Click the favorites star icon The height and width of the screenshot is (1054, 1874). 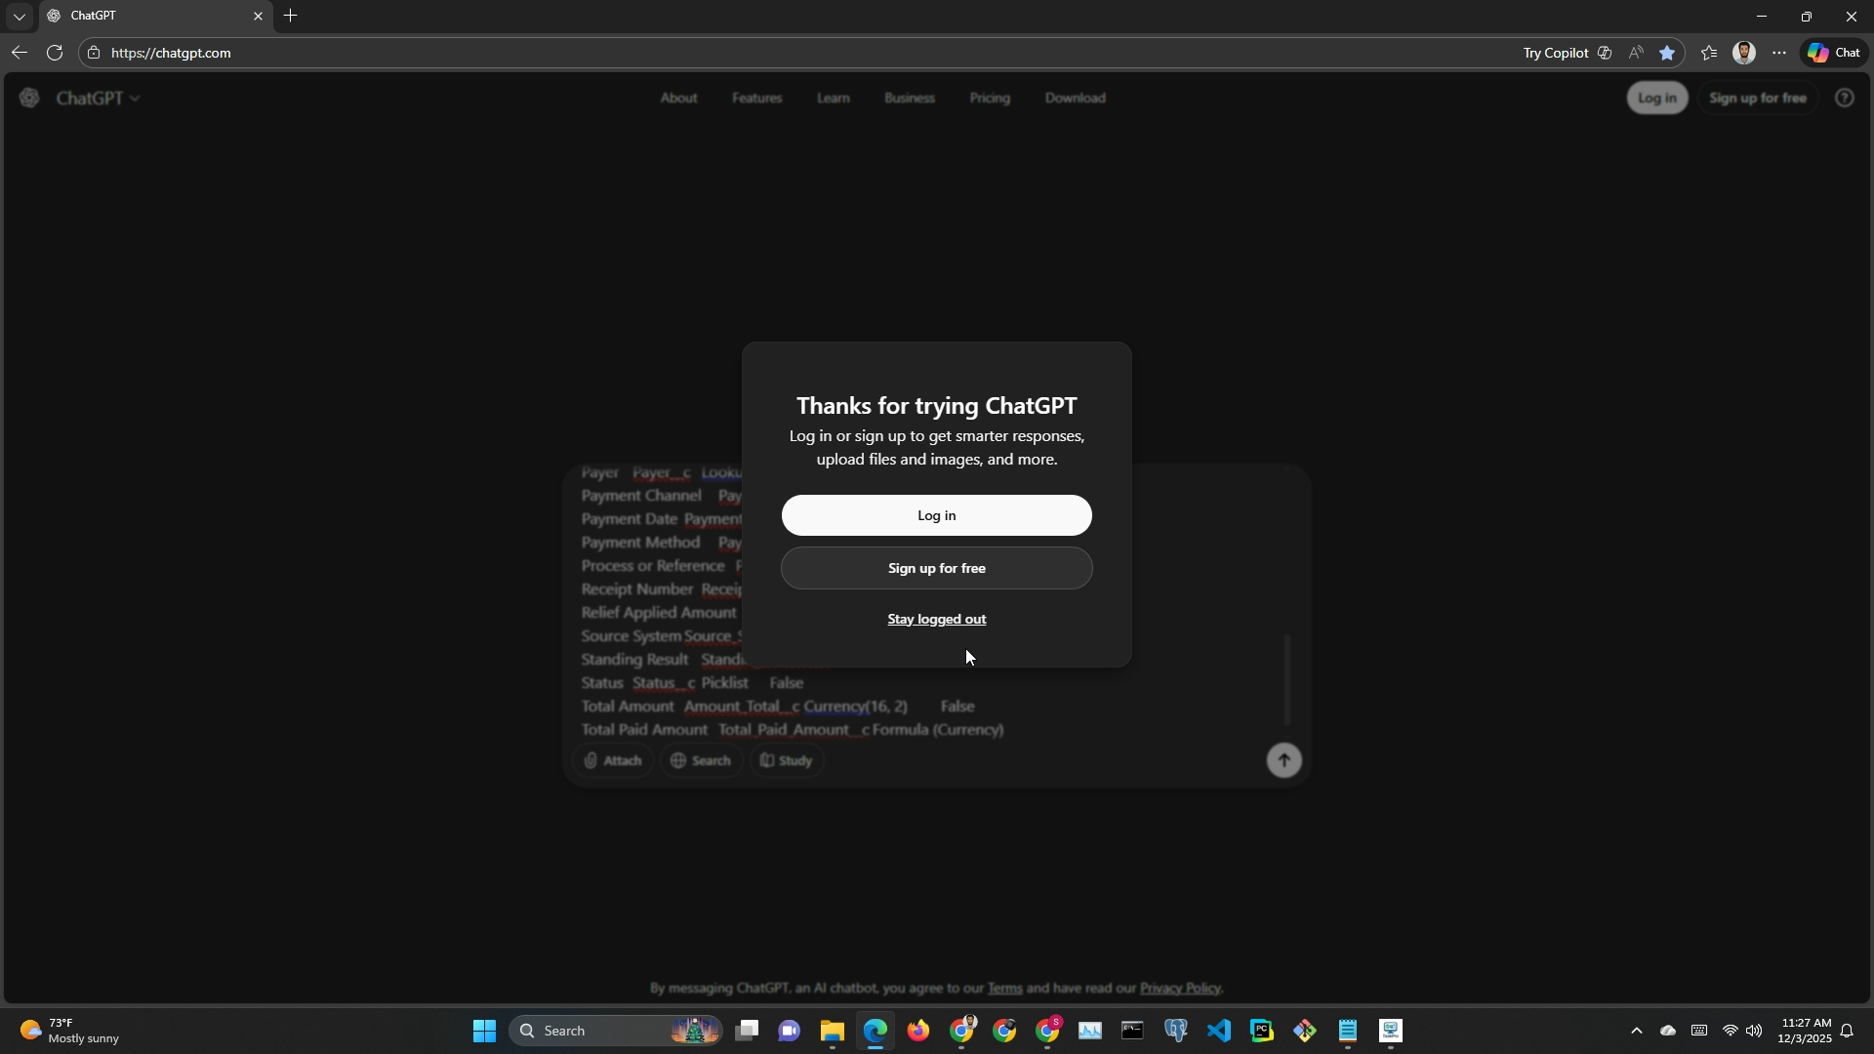(x=1667, y=53)
